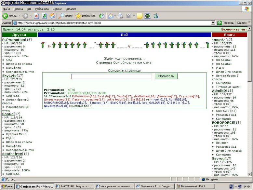Click the page scrollbar up arrow
Image resolution: width=253 pixels, height=190 pixels.
249,29
